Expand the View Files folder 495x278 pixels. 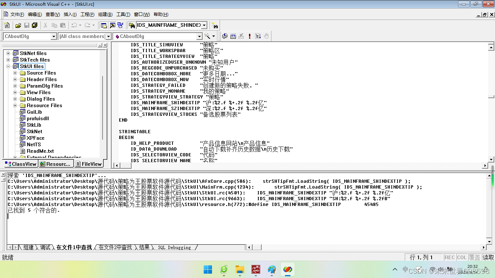click(15, 92)
